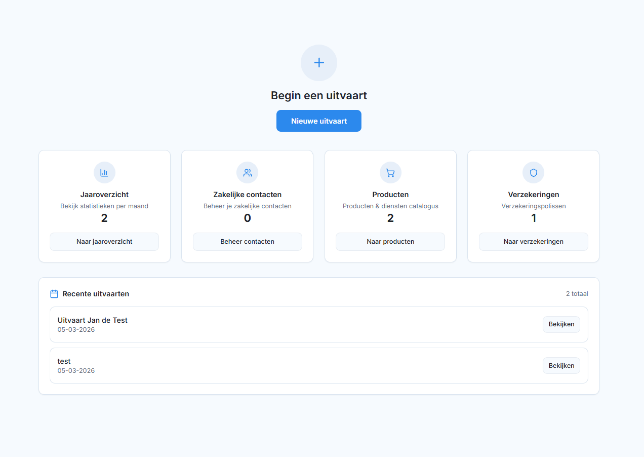The height and width of the screenshot is (457, 644).
Task: Click the calendar icon beside Recente uitvaarten
Action: [54, 294]
